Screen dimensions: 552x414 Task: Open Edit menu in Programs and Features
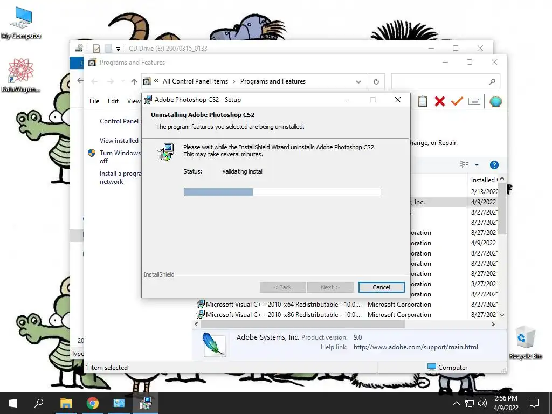(x=113, y=101)
